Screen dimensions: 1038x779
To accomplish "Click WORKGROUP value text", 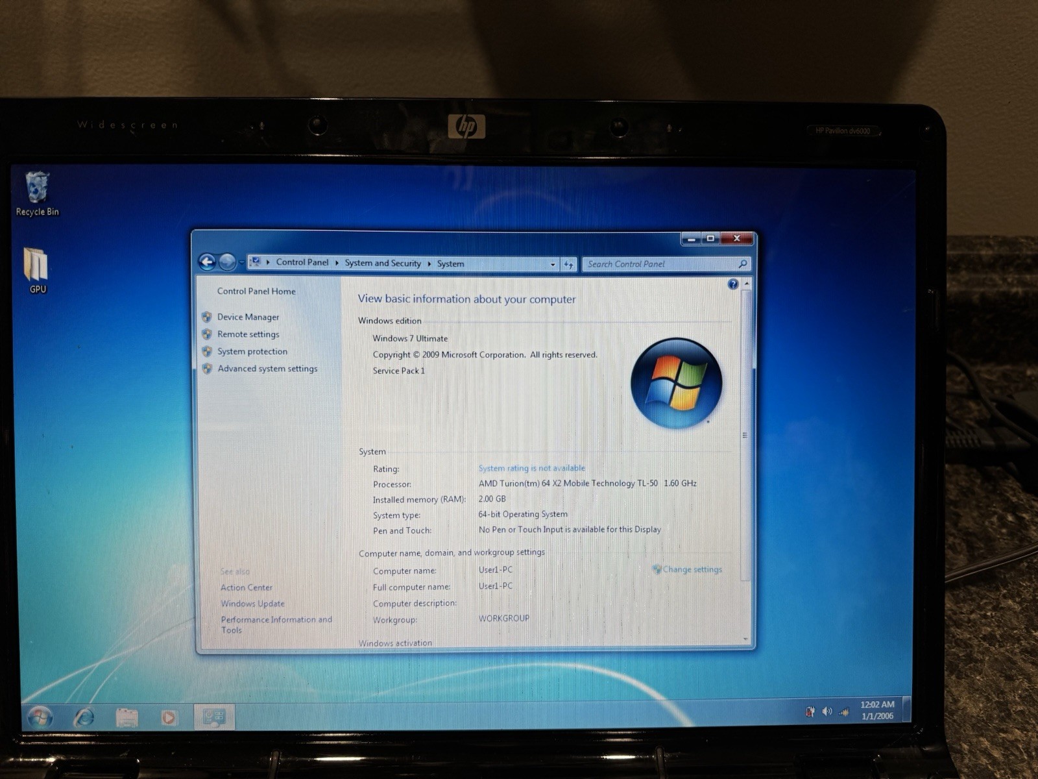I will point(504,618).
